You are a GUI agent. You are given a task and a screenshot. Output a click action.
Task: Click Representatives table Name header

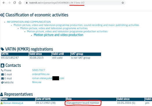pos(18,99)
